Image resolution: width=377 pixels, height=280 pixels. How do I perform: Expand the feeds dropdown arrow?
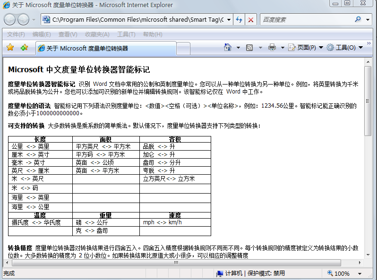[x=260, y=48]
